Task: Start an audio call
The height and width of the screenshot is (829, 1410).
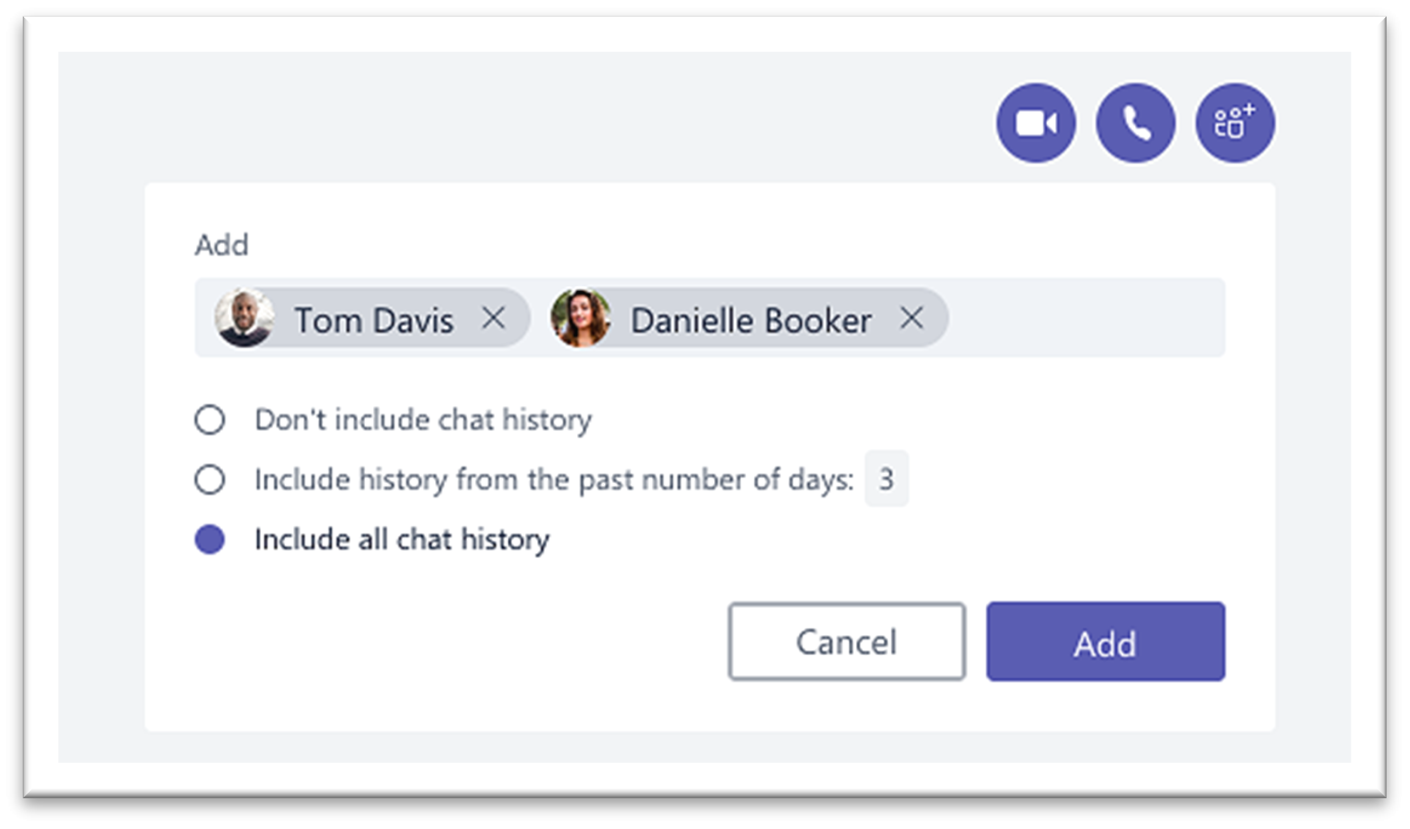Action: pos(1135,123)
